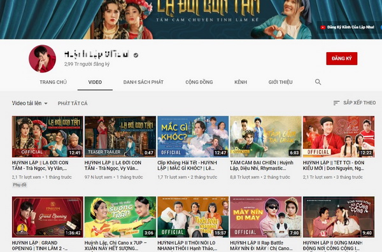
Task: Click the verified badge next to channel name
Action: tap(136, 55)
